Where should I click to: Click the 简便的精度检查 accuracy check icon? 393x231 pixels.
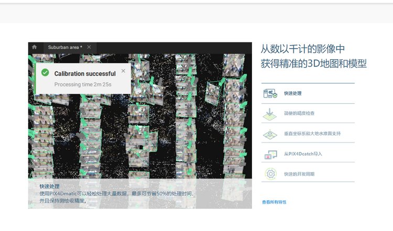[270, 113]
